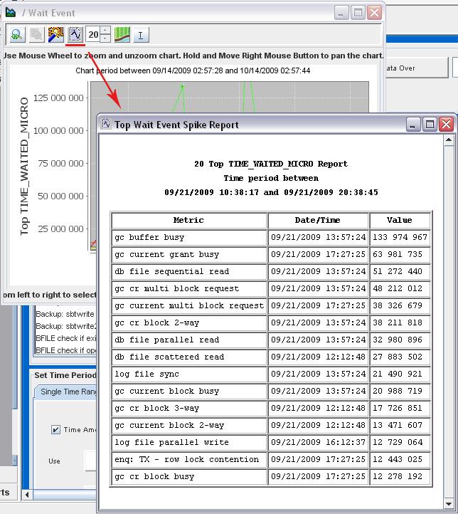Open the spike report icon underlined in red
This screenshot has width=458, height=514.
click(x=75, y=34)
